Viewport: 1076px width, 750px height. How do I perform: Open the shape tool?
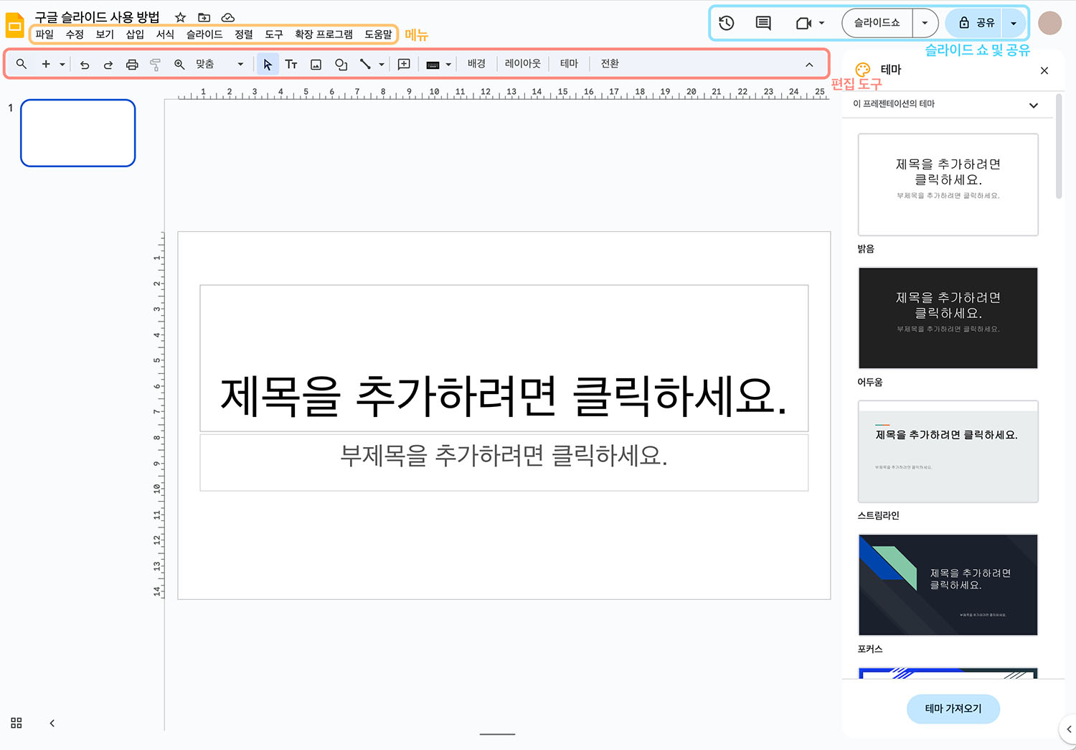341,64
